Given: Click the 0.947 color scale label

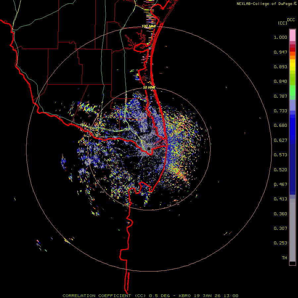Looking at the screenshot, I should click(x=280, y=52).
